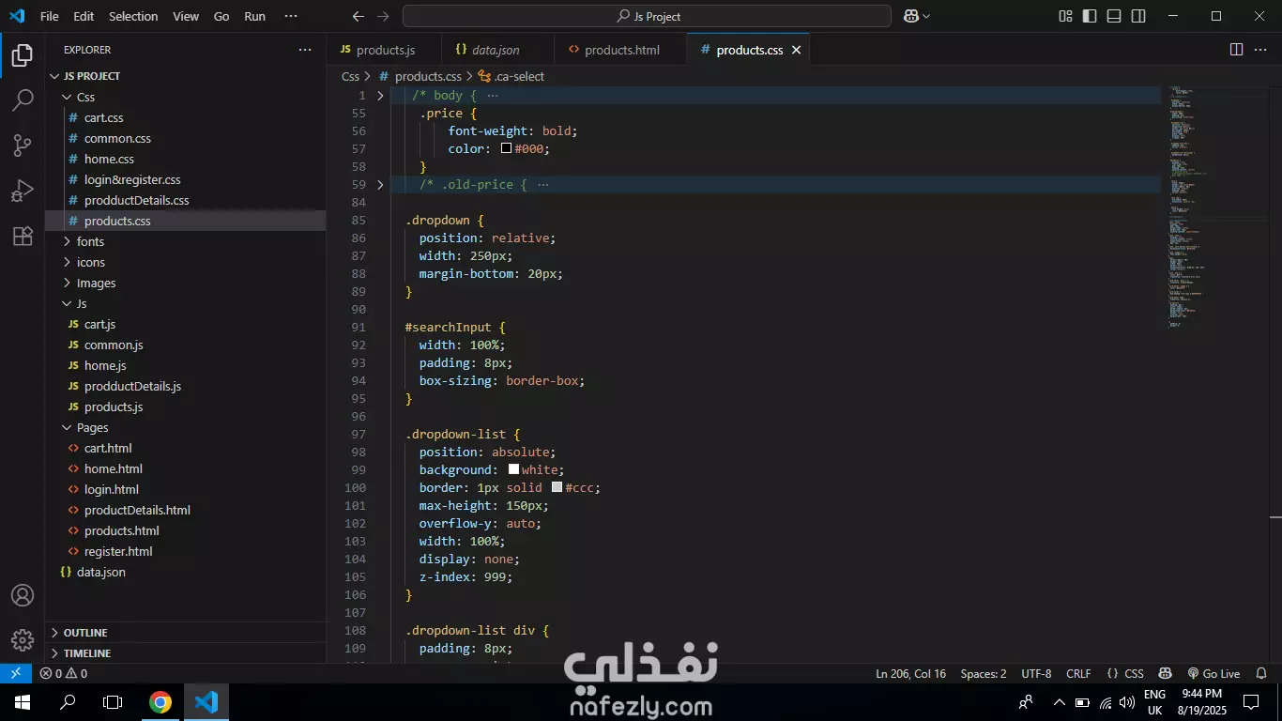Viewport: 1282px width, 721px height.
Task: Collapse the Js folder
Action: tap(186, 303)
